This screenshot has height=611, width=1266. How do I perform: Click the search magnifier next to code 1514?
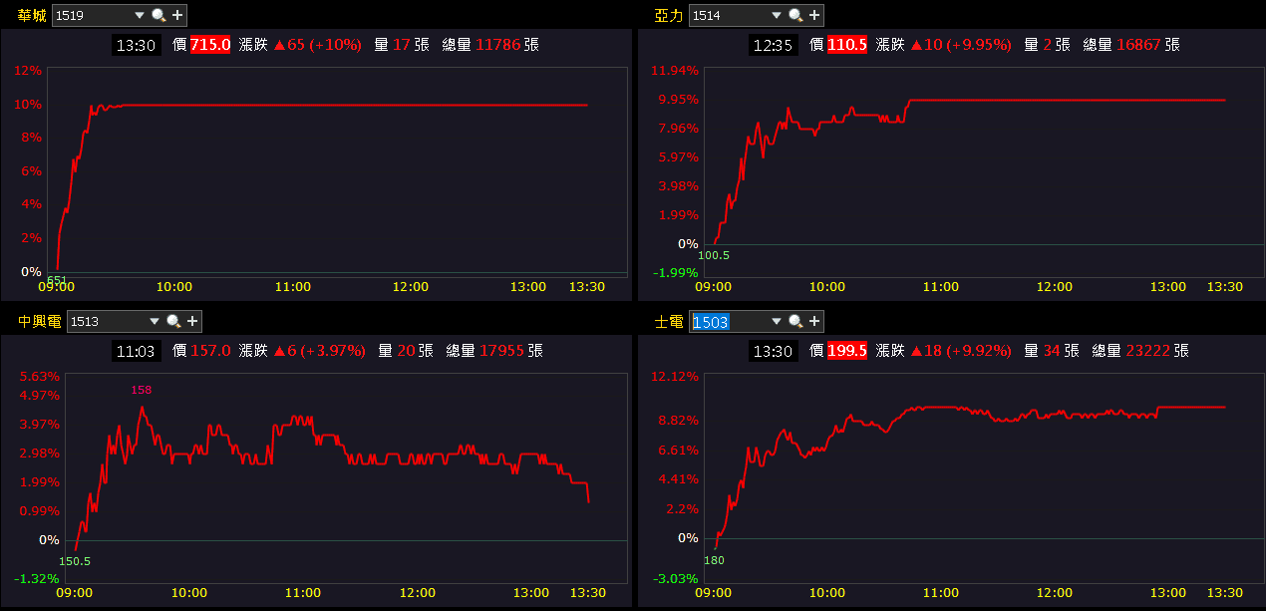click(x=794, y=15)
